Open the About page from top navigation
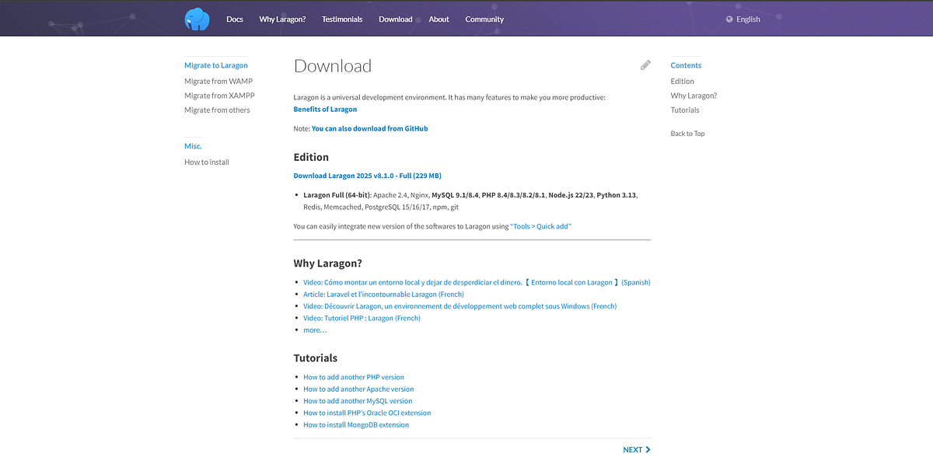933x457 pixels. [439, 19]
